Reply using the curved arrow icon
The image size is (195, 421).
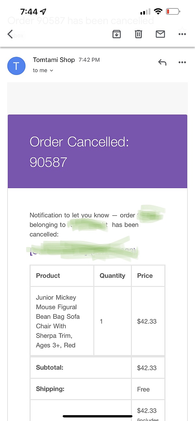pyautogui.click(x=162, y=62)
